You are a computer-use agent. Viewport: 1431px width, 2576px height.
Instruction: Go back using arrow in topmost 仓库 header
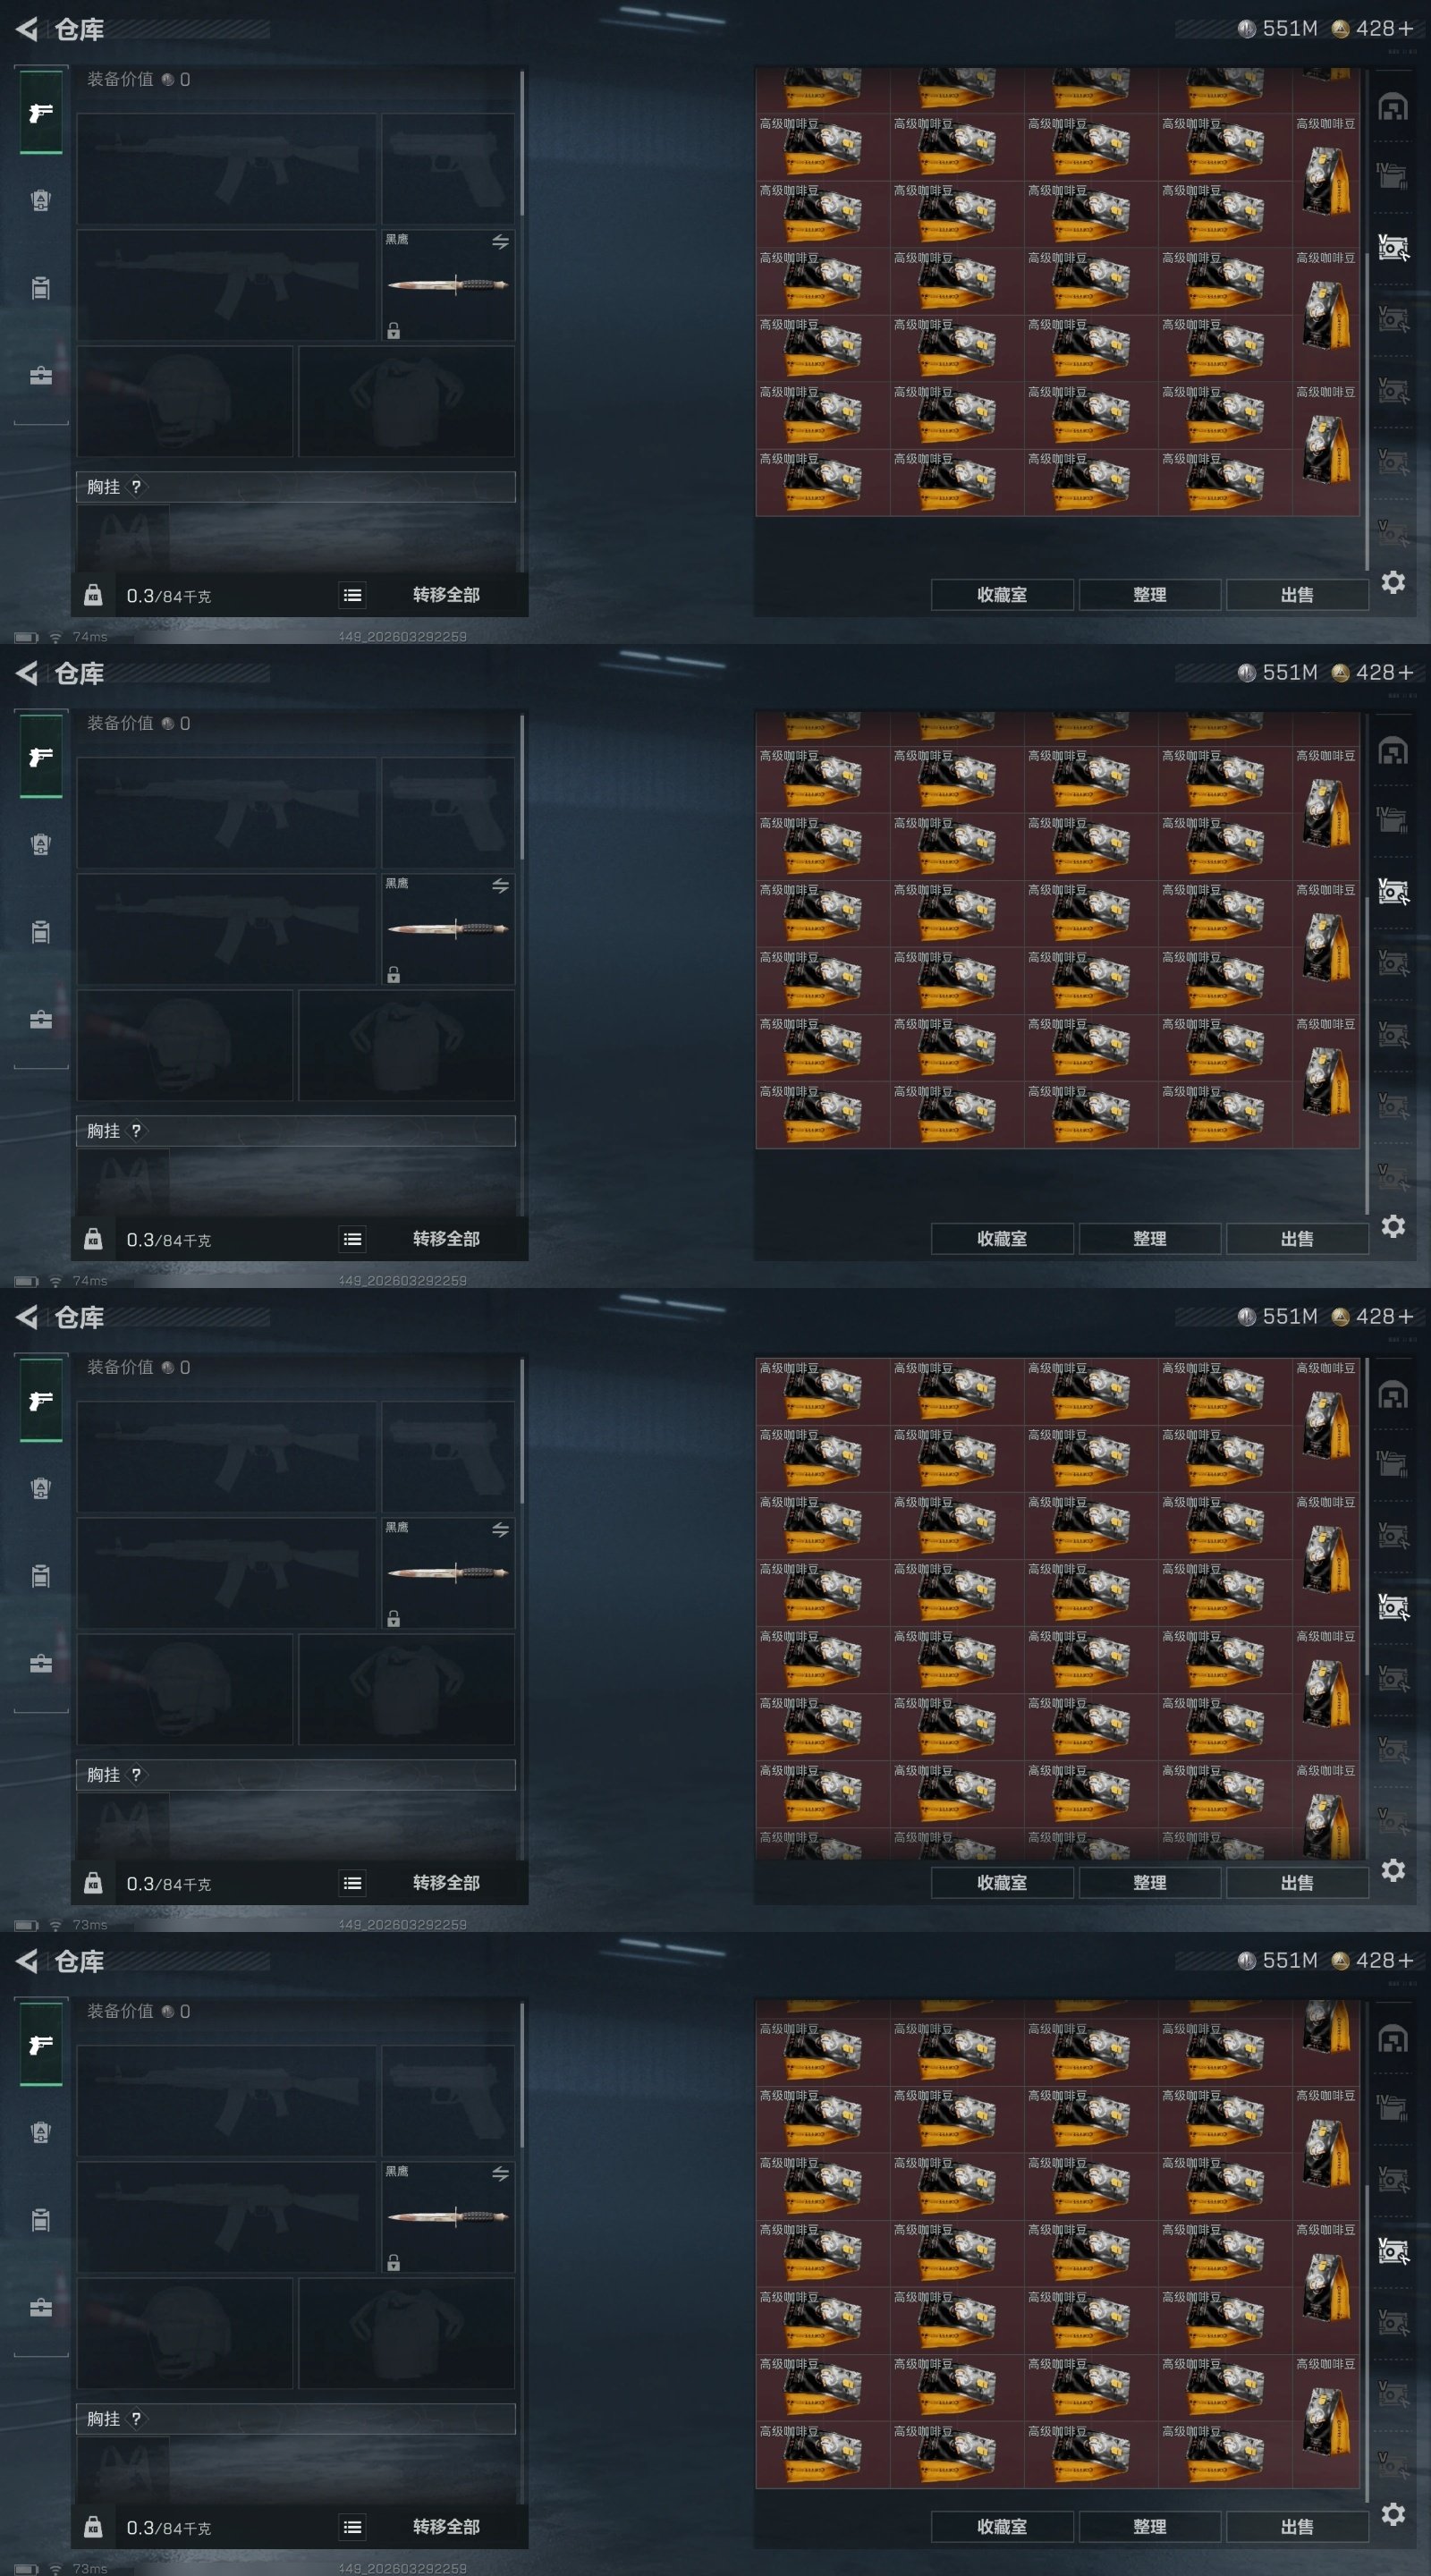pos(27,29)
